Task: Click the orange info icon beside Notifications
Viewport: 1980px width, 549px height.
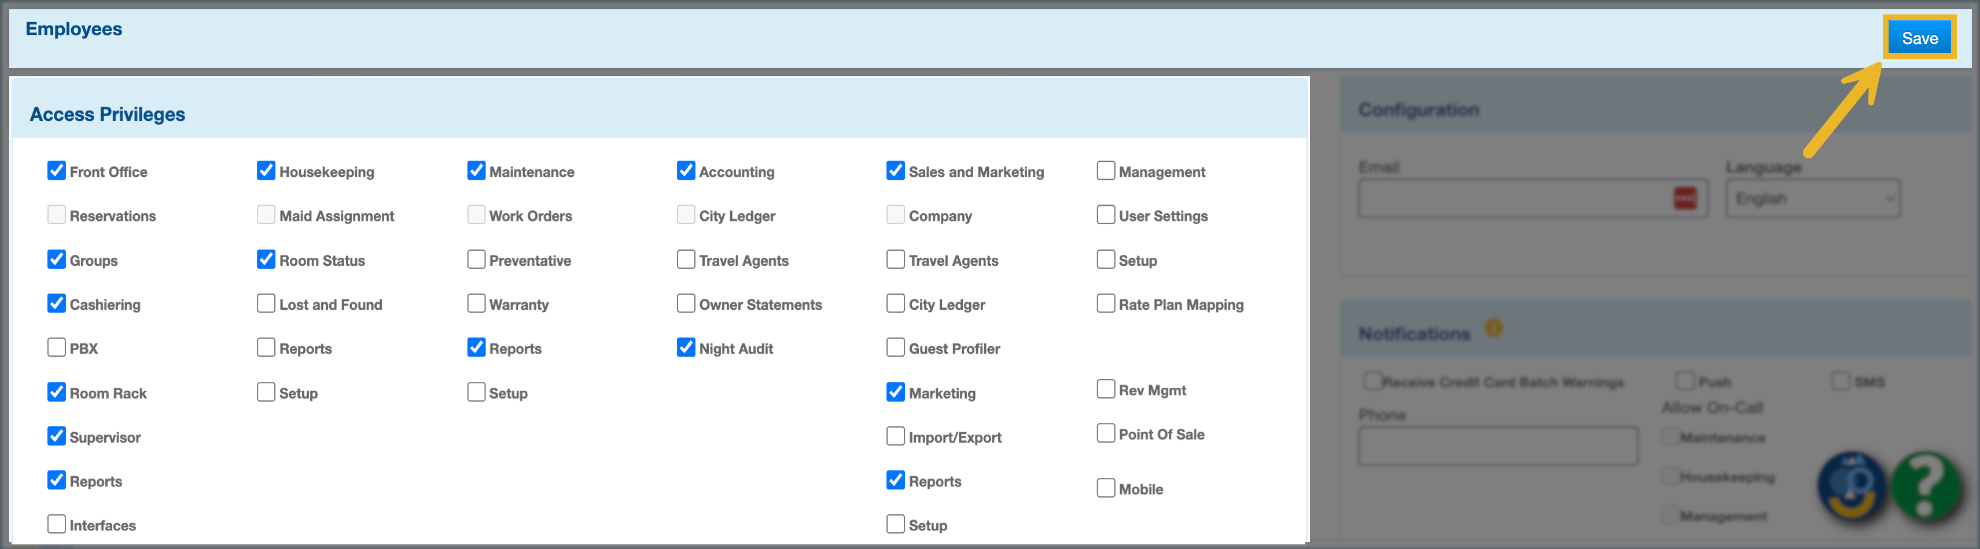Action: 1493,329
